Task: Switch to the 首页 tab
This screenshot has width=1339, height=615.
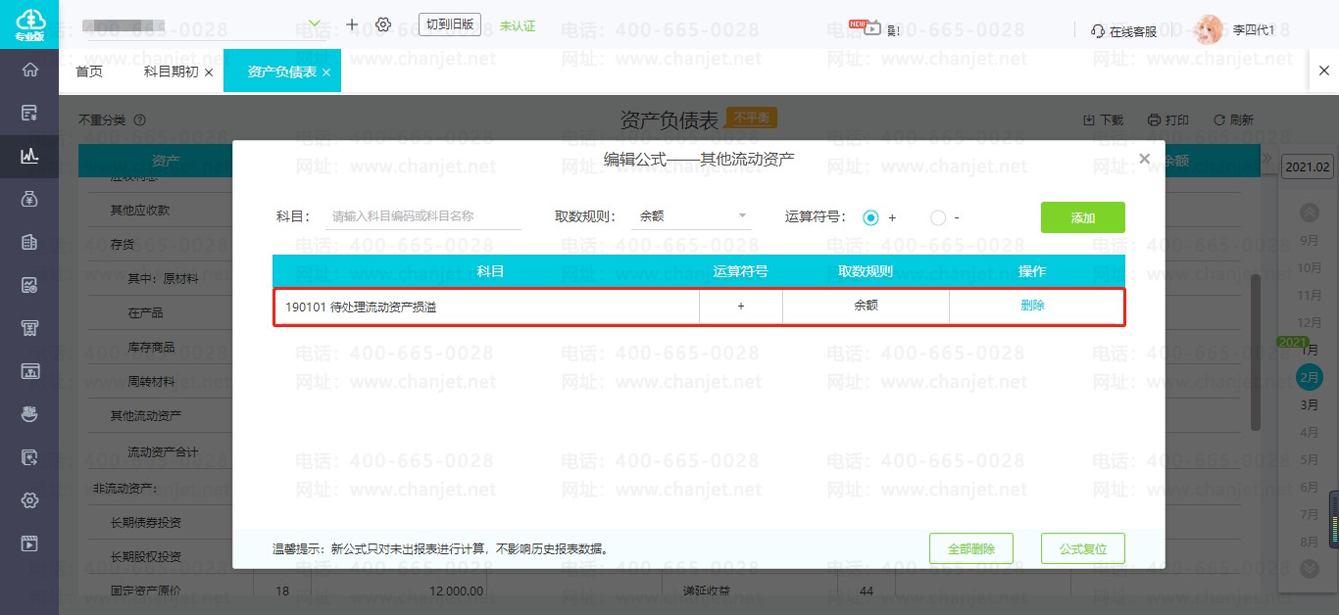Action: click(x=89, y=71)
